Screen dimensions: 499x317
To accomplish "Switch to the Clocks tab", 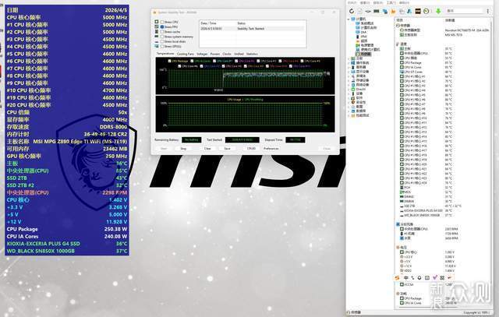I will click(227, 54).
